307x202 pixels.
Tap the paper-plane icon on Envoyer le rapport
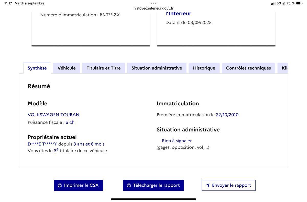coord(208,185)
